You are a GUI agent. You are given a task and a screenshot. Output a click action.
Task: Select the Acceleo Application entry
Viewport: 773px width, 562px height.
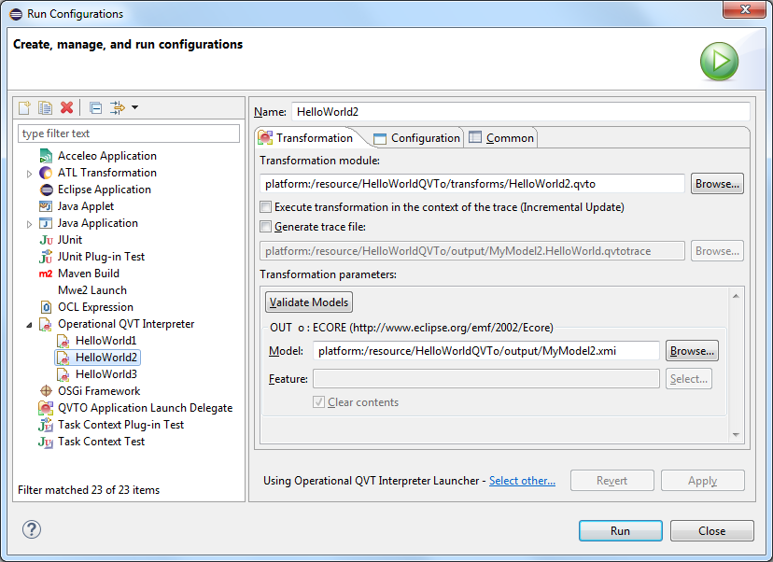click(x=106, y=156)
